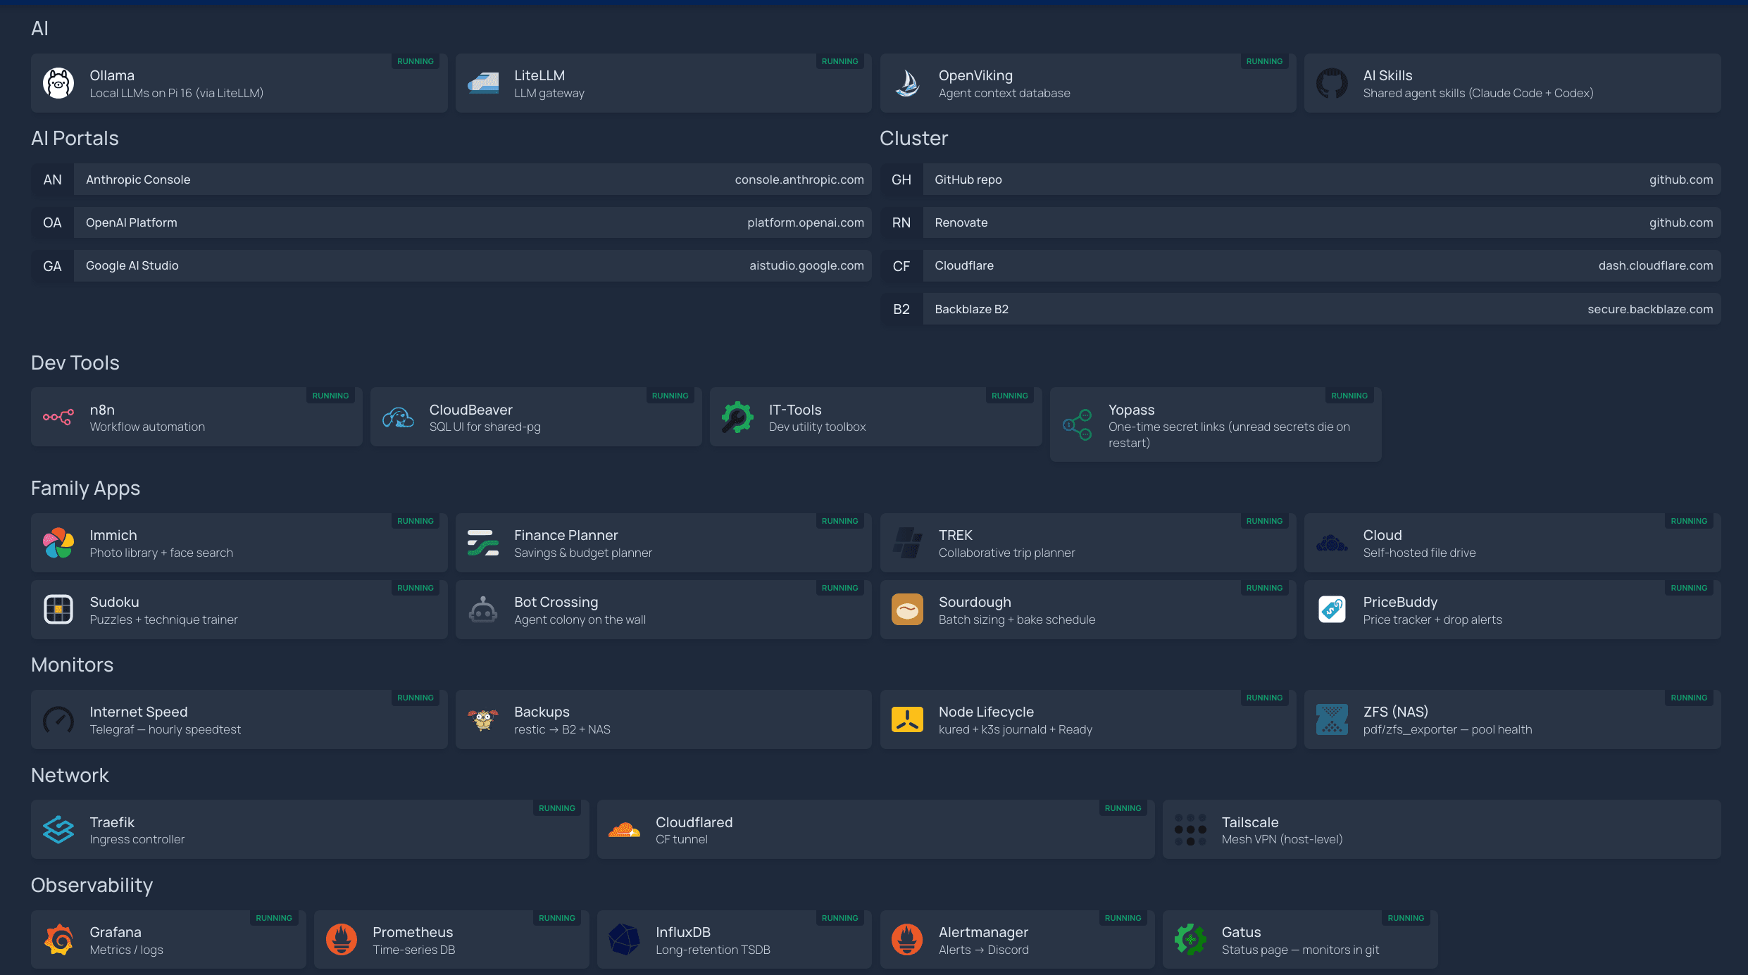The image size is (1748, 975).
Task: Click 'restic → B2 + NAS' description
Action: click(x=562, y=730)
